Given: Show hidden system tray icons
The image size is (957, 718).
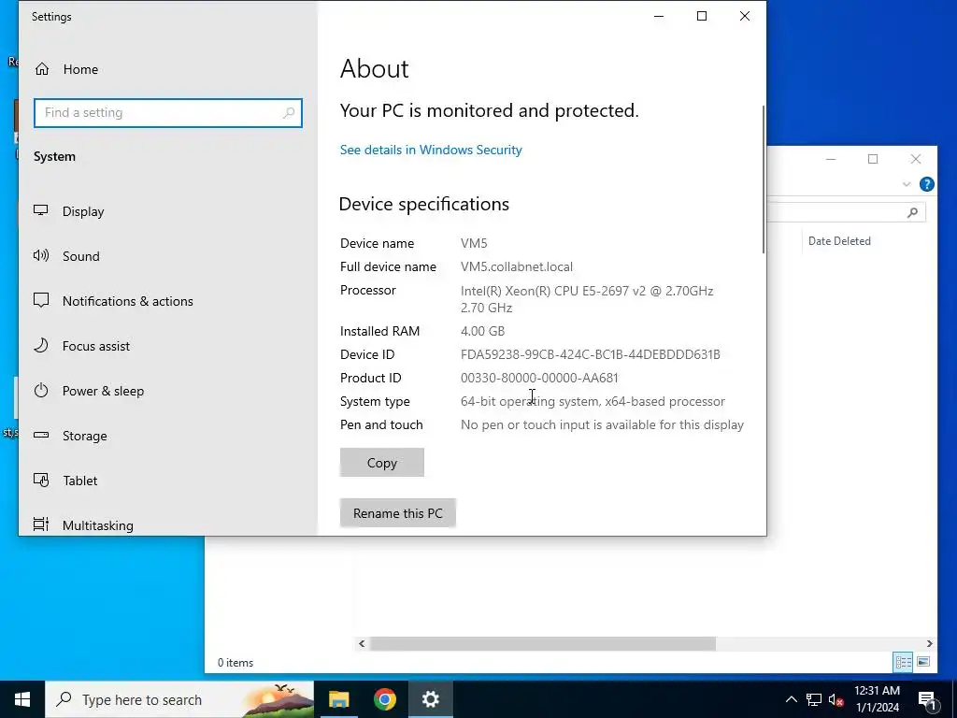Looking at the screenshot, I should point(791,699).
